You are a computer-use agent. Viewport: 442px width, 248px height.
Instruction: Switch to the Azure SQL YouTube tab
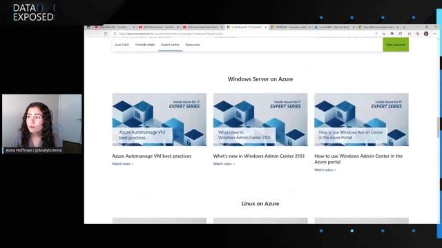pos(115,27)
